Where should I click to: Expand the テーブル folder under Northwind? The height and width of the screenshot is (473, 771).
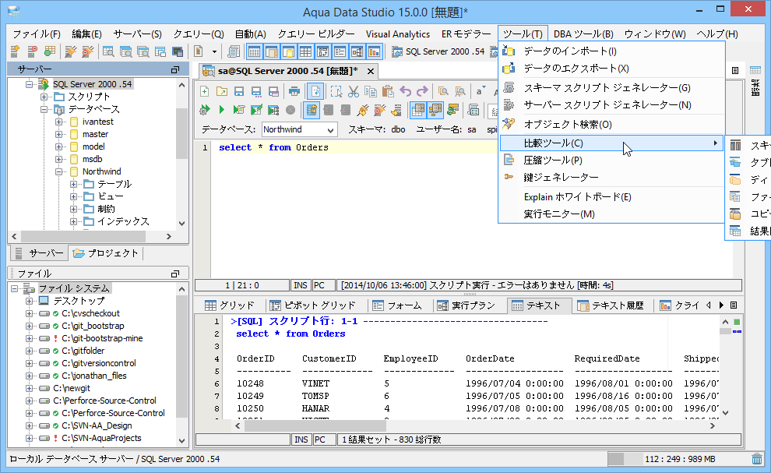(73, 184)
